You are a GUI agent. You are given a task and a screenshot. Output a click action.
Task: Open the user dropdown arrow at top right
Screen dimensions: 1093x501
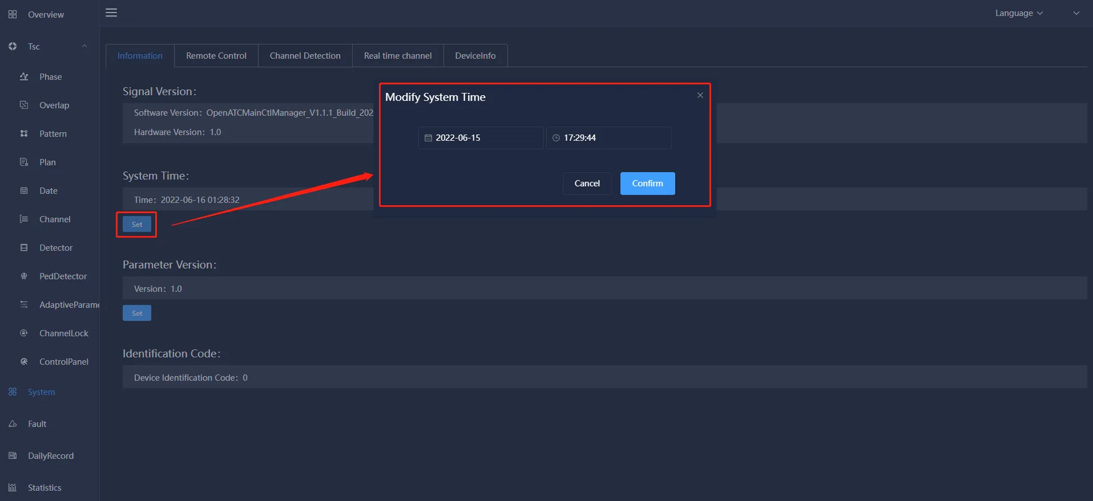coord(1076,13)
